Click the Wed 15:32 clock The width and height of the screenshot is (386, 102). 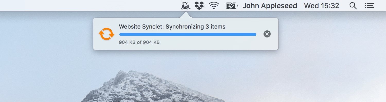[x=321, y=6]
